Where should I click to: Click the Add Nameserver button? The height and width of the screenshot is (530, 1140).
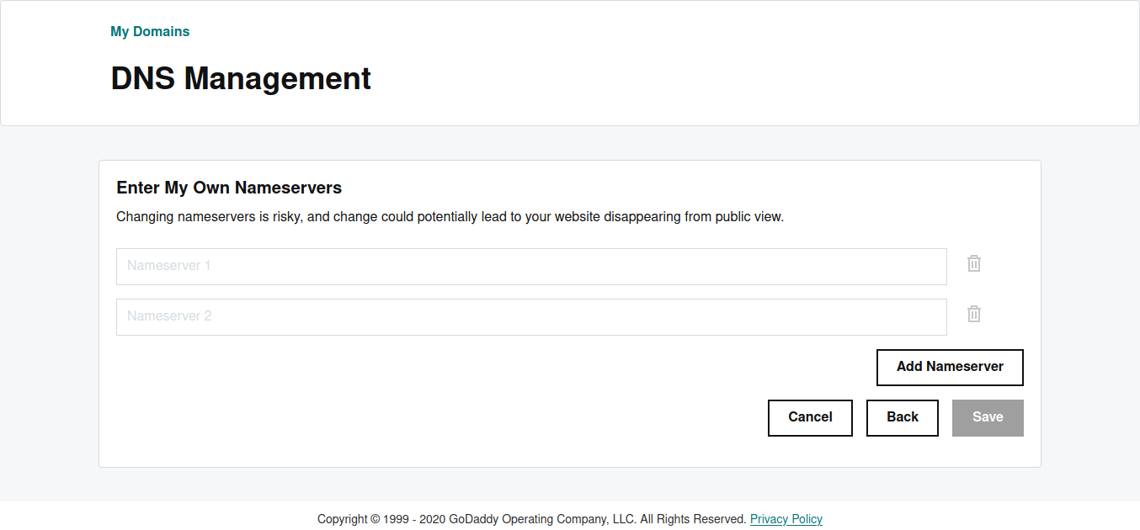click(950, 368)
